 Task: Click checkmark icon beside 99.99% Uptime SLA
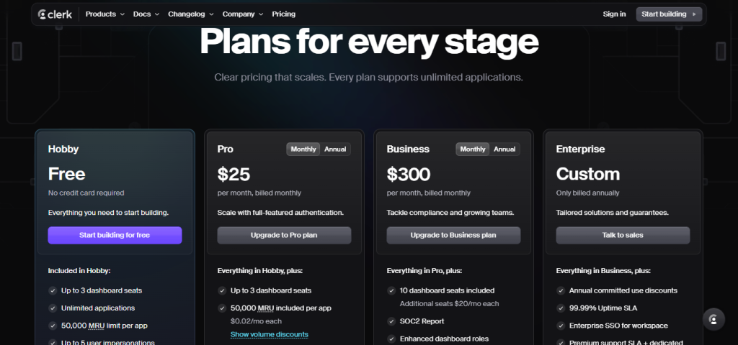(561, 308)
